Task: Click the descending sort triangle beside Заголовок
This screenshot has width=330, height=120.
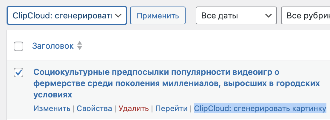Action: coord(79,48)
